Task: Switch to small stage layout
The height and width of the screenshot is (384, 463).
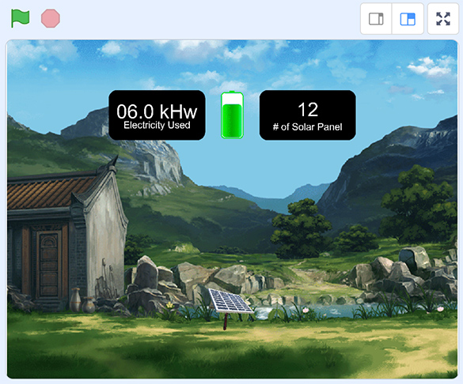Action: click(x=376, y=19)
